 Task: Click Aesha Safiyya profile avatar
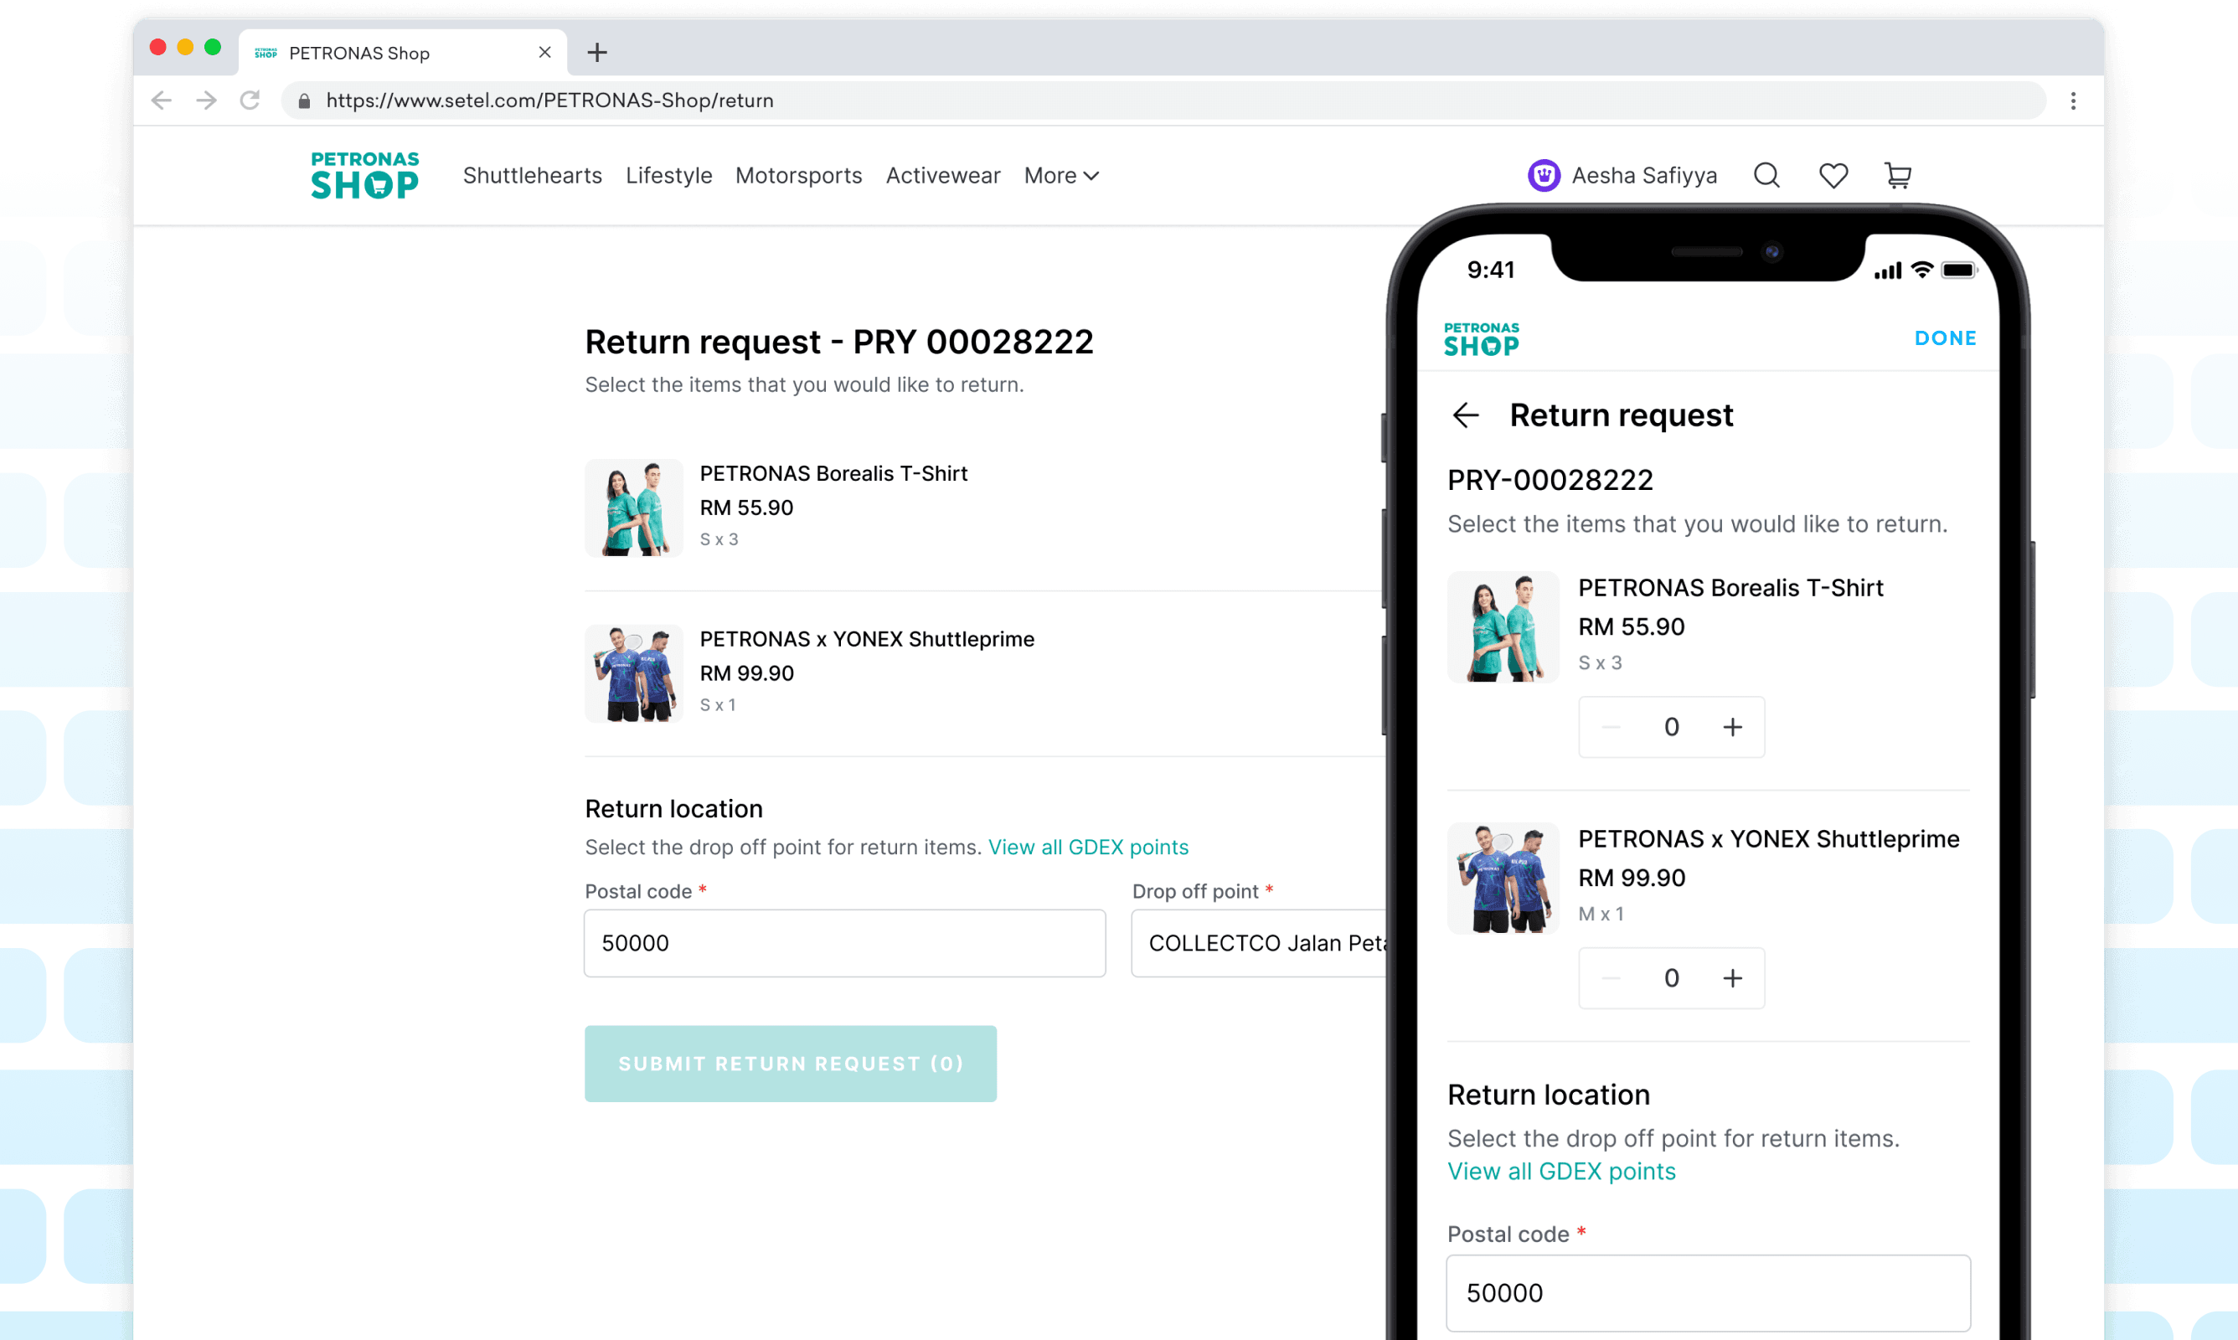pyautogui.click(x=1544, y=175)
